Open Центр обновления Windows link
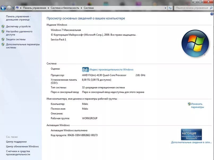 [22, 147]
